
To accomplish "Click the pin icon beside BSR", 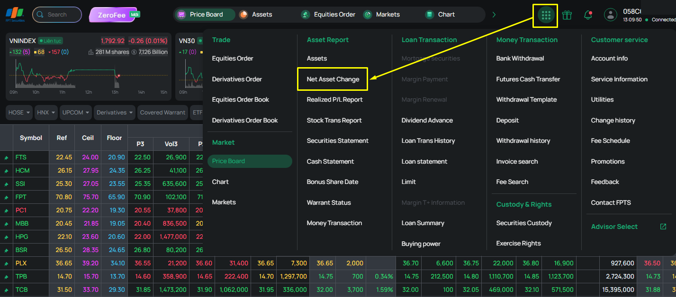I will 7,250.
